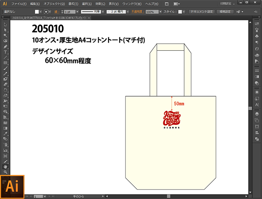Click the white fill color swatch

click(x=37, y=12)
